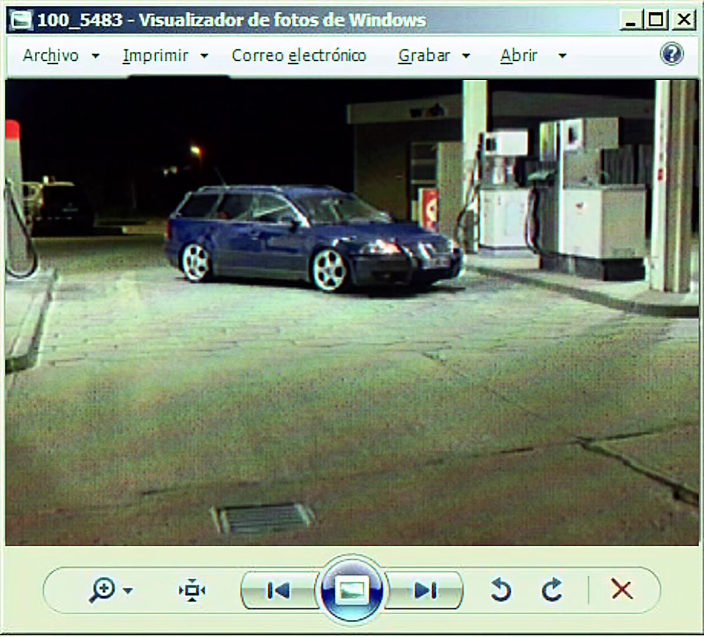This screenshot has height=637, width=704.
Task: Fit photo to window size
Action: tap(192, 590)
